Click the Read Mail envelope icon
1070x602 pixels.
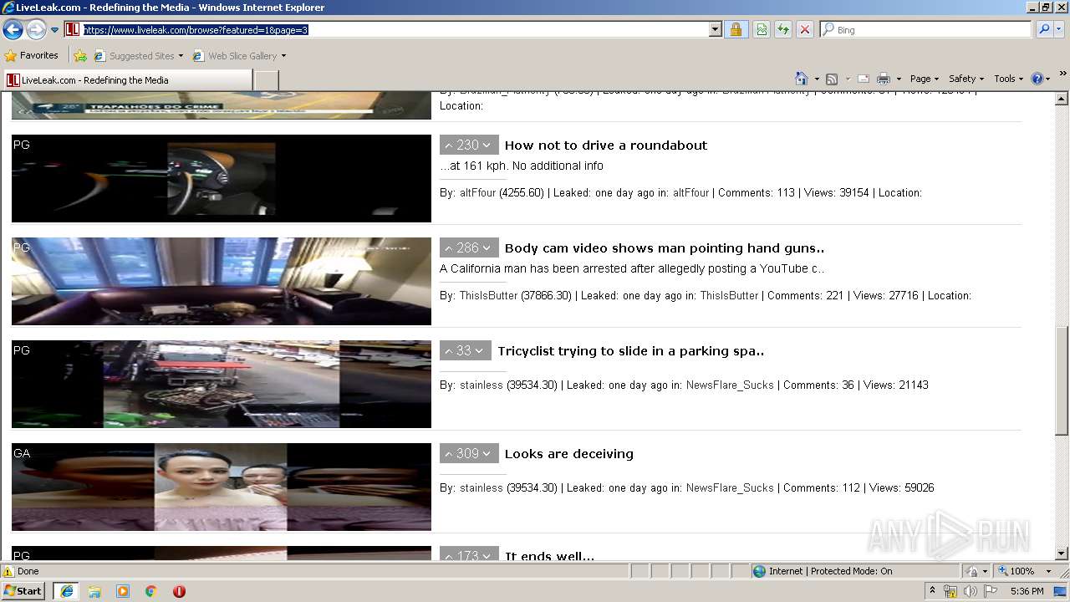click(x=864, y=79)
